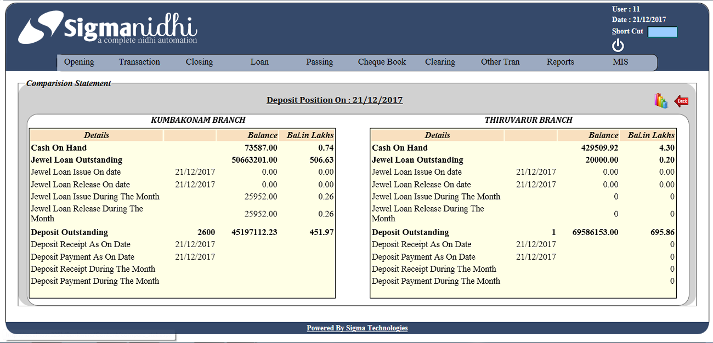The image size is (713, 343).
Task: Click Date : 21/12/2017 text in header
Action: point(639,20)
